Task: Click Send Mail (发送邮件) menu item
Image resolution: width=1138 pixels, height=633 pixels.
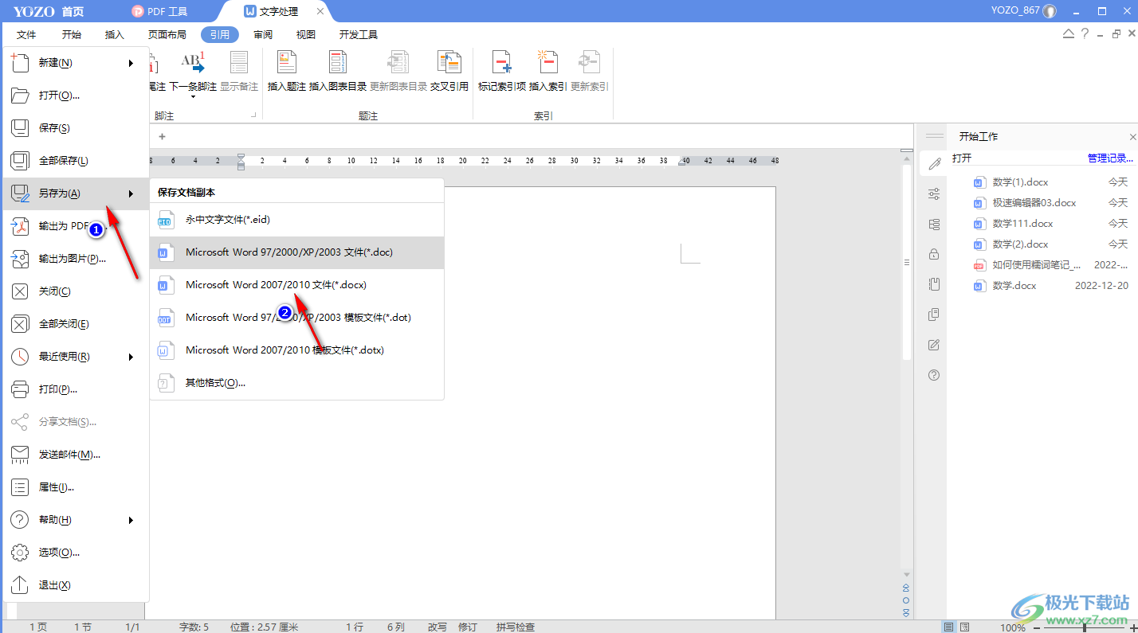Action: coord(76,455)
